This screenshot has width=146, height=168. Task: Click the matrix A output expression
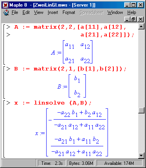point(72,52)
